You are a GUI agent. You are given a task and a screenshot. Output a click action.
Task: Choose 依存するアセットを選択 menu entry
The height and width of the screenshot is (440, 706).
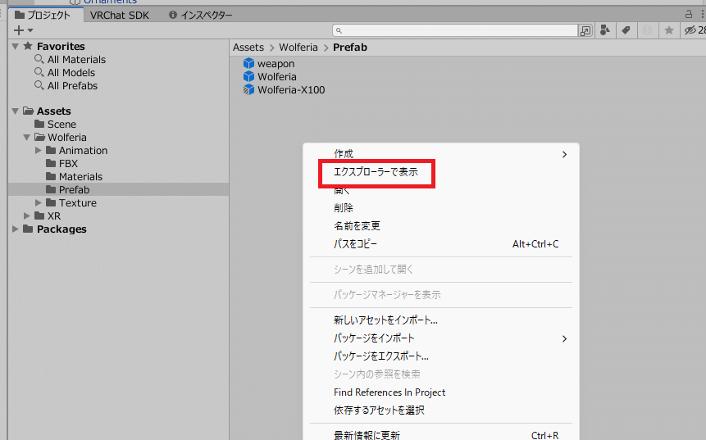coord(441,411)
